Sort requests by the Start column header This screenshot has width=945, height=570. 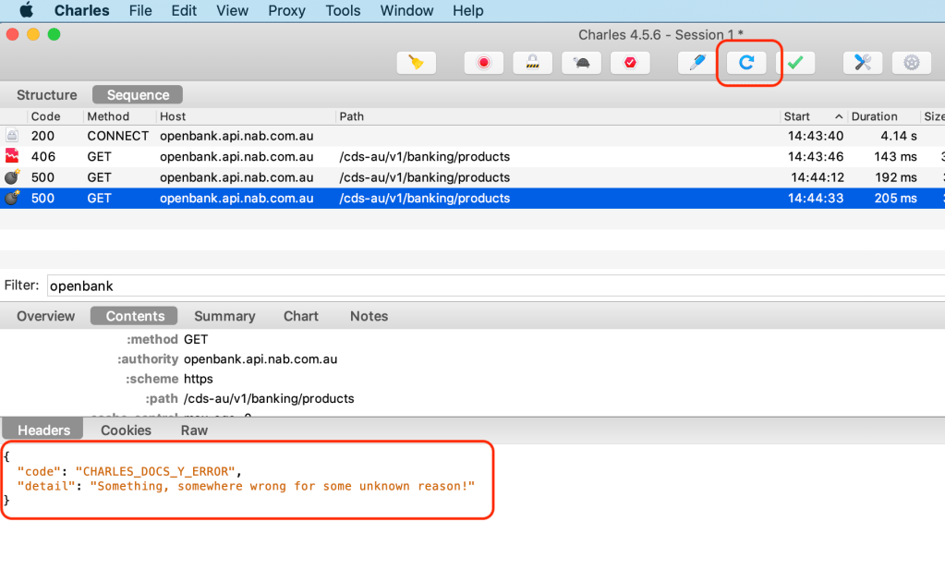[796, 116]
